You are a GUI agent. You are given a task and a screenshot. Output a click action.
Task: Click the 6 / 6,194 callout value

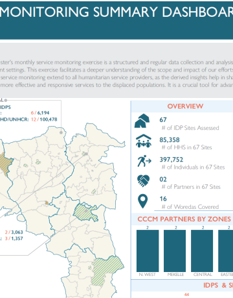[x=40, y=113]
